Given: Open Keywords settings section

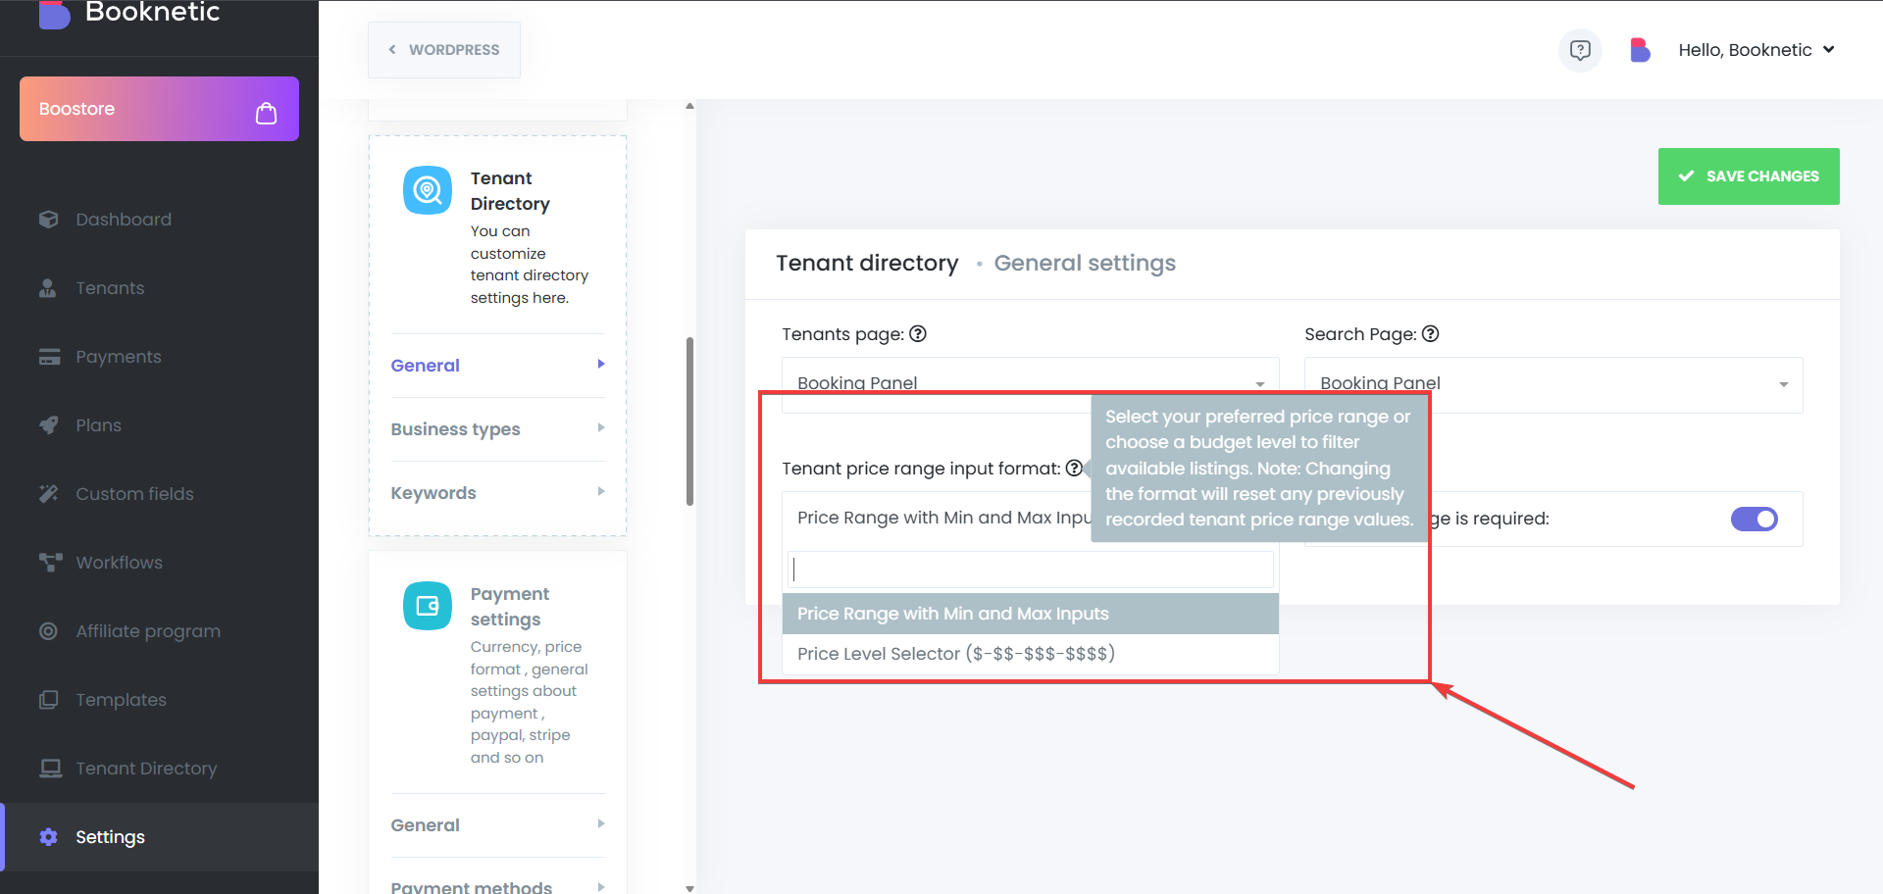Looking at the screenshot, I should 498,493.
